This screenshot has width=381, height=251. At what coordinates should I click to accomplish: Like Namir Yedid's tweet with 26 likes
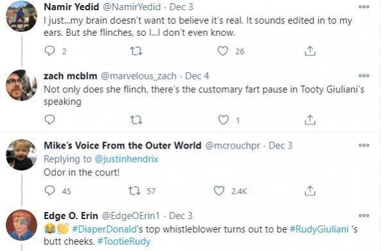(222, 51)
